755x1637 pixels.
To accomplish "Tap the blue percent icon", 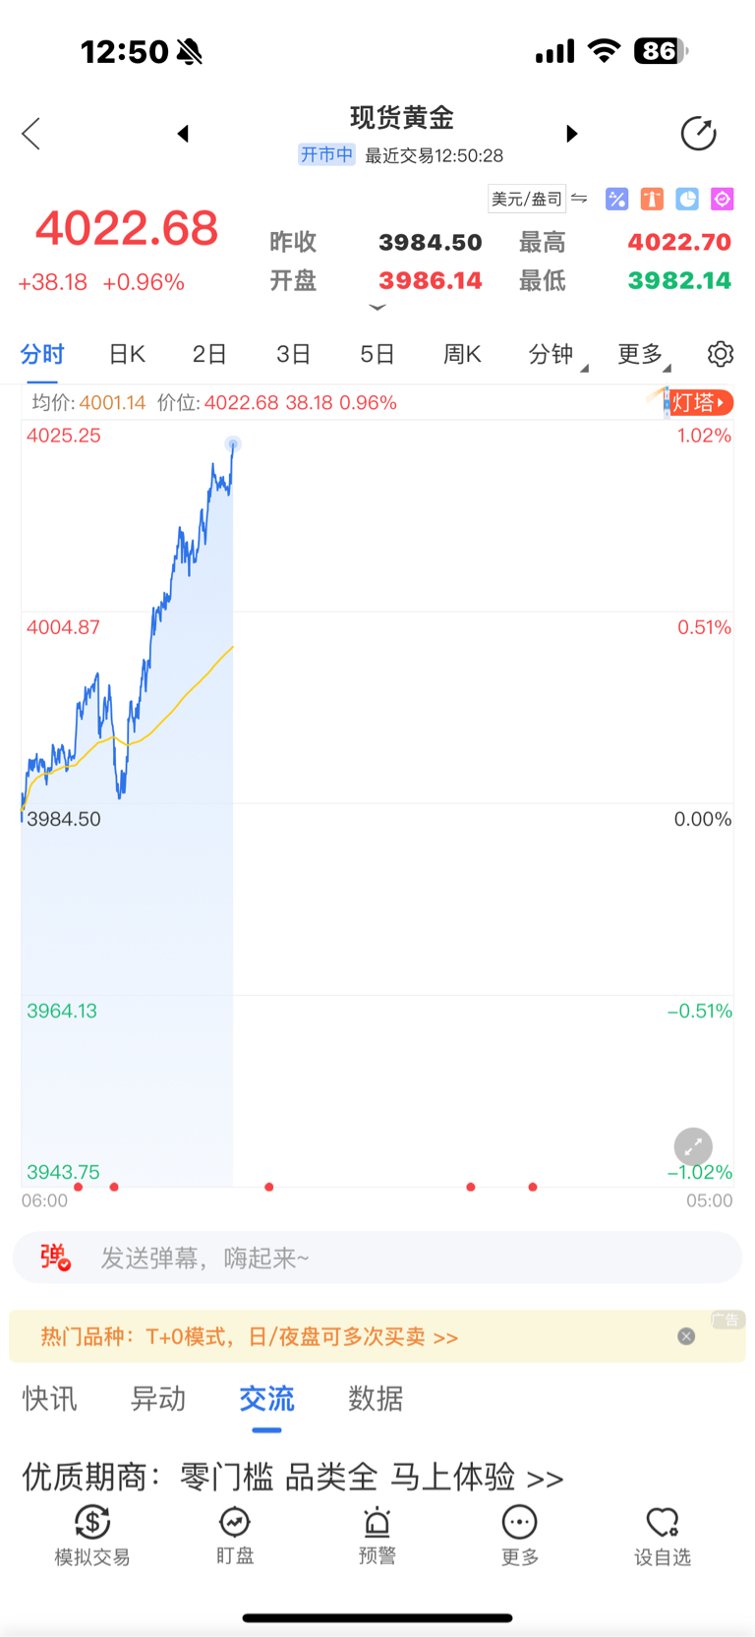I will coord(616,200).
